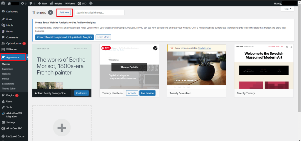The height and width of the screenshot is (141, 301).
Task: Click the themes count badge 4
Action: coord(51,12)
